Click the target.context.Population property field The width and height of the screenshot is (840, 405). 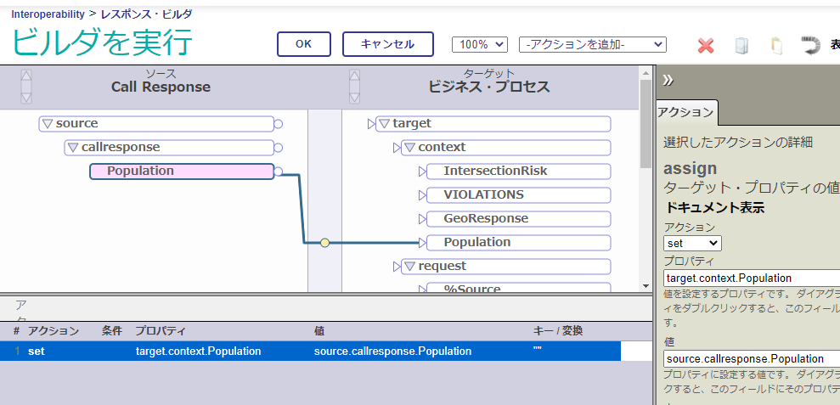pos(751,278)
